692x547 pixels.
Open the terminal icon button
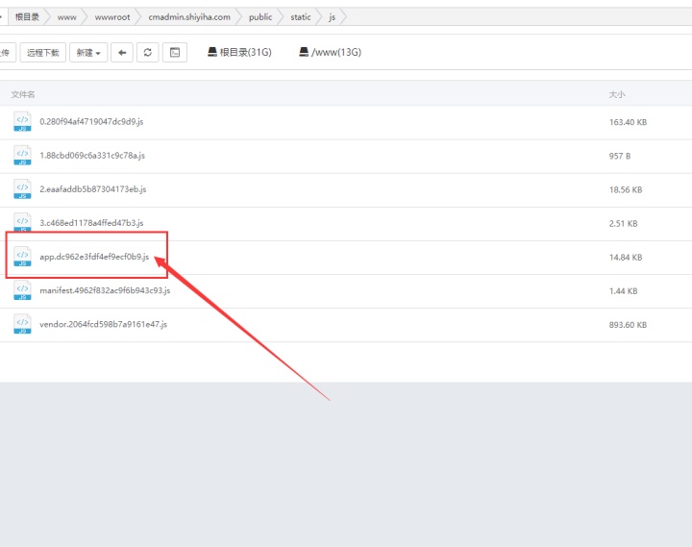(175, 53)
